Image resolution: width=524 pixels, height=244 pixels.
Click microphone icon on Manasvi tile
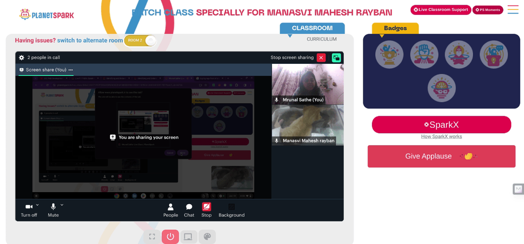(277, 141)
